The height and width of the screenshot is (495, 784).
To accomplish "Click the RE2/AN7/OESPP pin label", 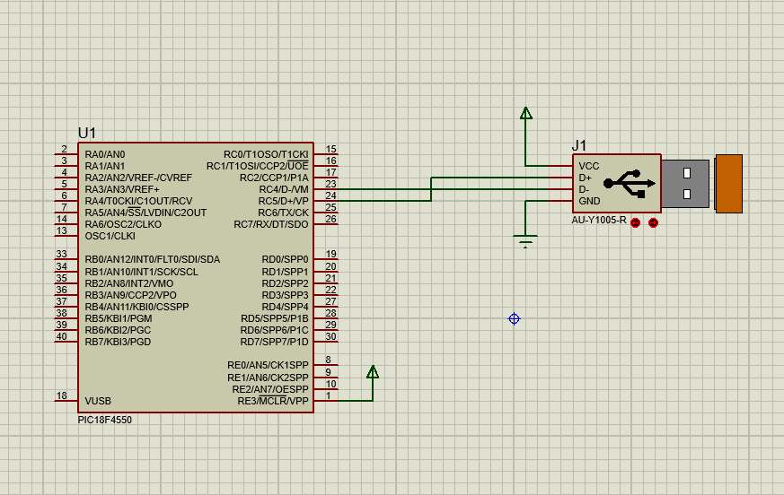I will click(270, 389).
